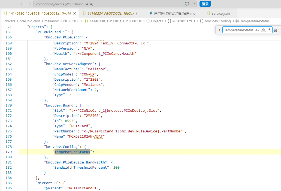Select the file name breadcrumb segment

click(x=115, y=21)
